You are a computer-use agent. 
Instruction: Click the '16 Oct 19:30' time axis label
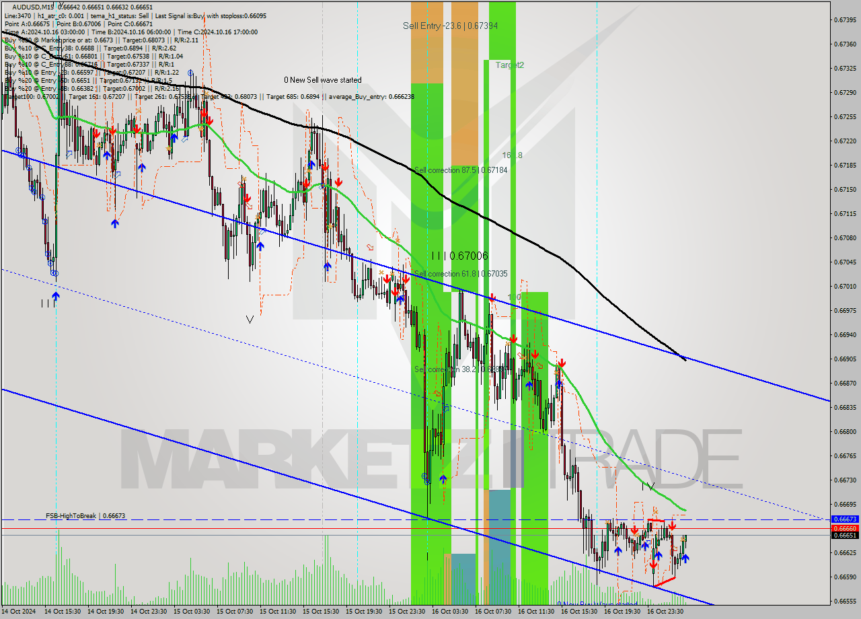tap(622, 612)
